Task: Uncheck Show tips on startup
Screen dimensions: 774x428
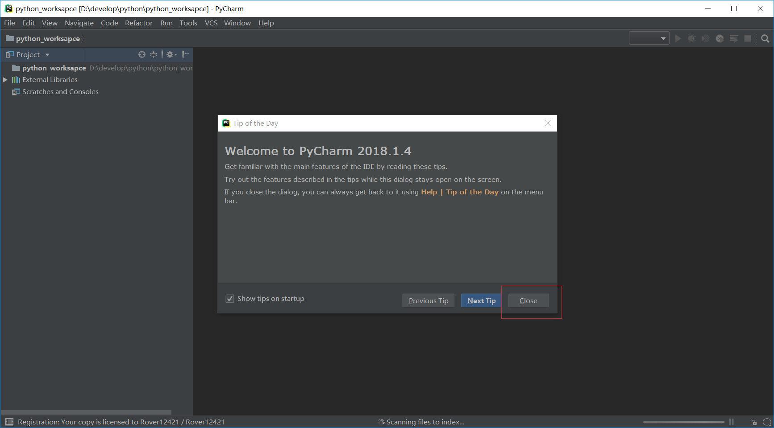Action: pos(229,298)
